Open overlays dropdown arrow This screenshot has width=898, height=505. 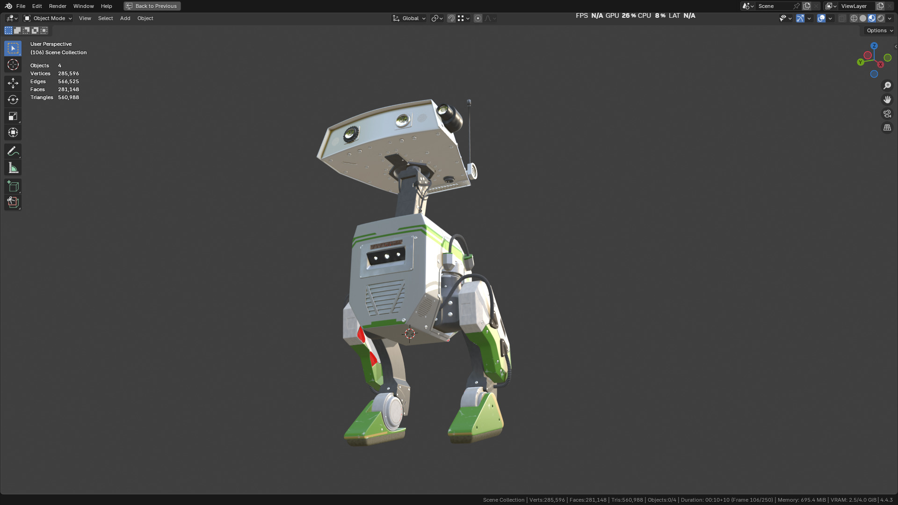click(830, 18)
